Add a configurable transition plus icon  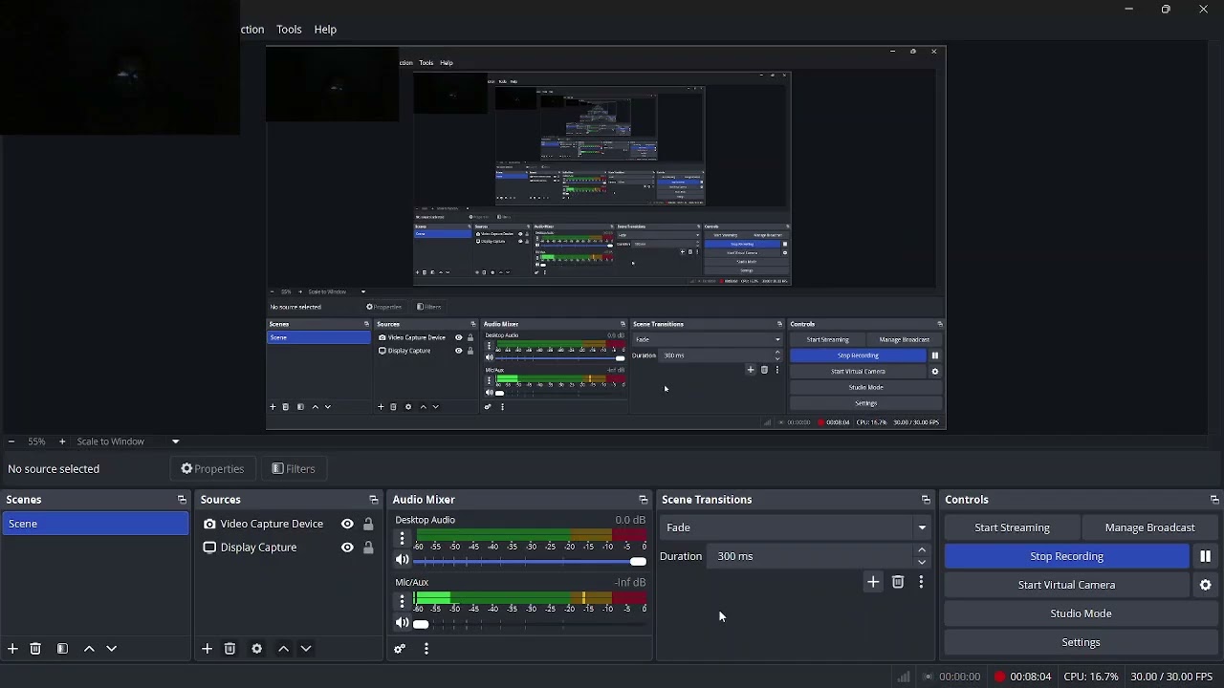click(x=873, y=582)
